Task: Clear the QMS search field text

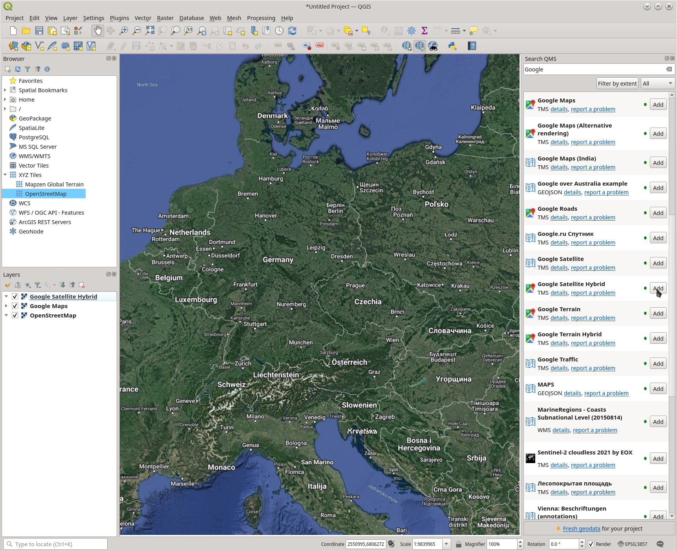Action: pyautogui.click(x=669, y=69)
